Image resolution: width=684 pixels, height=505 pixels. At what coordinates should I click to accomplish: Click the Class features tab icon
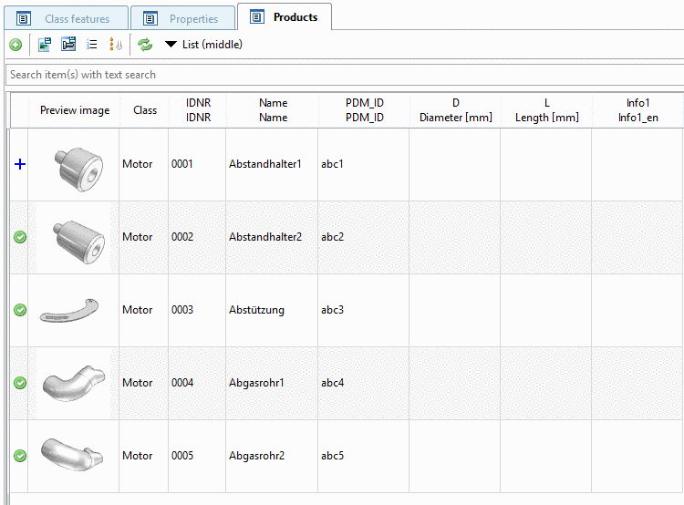tap(24, 19)
